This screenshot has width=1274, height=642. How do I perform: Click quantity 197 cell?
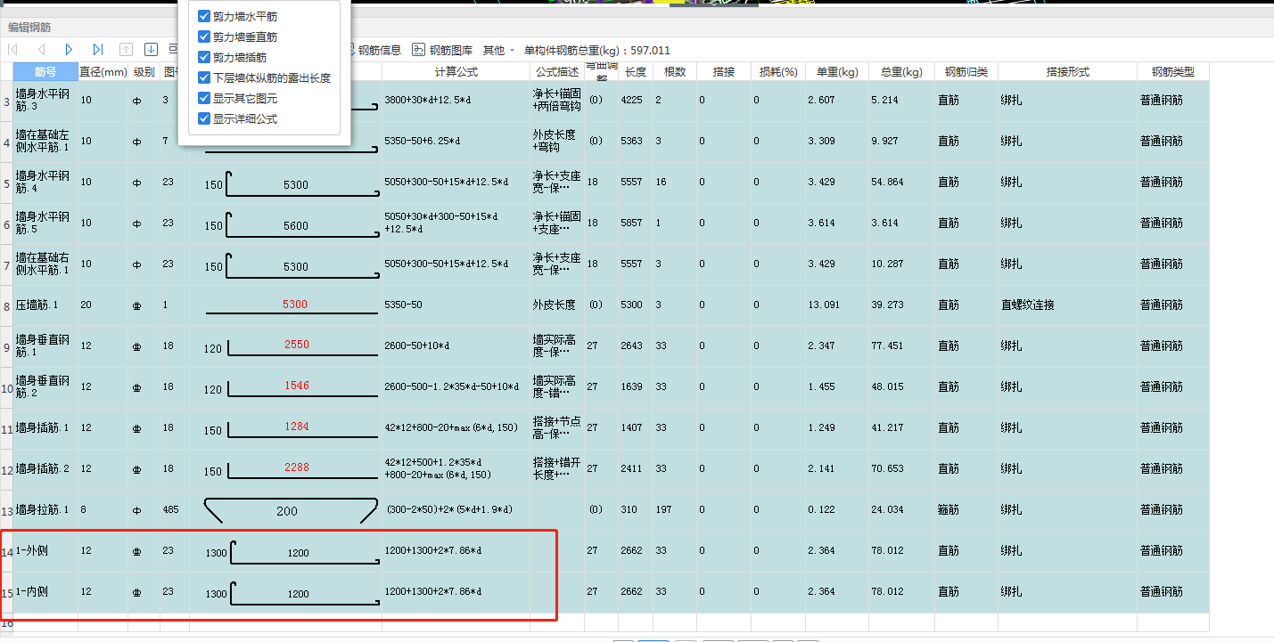click(x=675, y=511)
